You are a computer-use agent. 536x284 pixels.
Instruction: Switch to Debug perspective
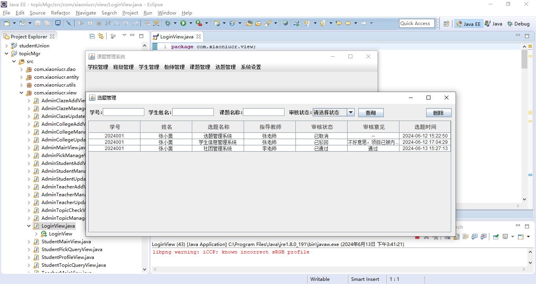coord(518,24)
